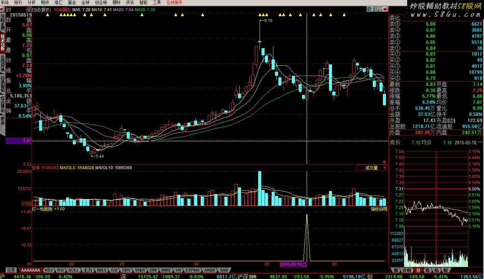Switch to the ARBR indicator tab
The height and width of the screenshot is (279, 484).
coord(209,270)
